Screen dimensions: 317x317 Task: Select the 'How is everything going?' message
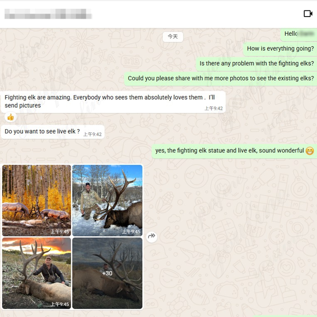280,49
